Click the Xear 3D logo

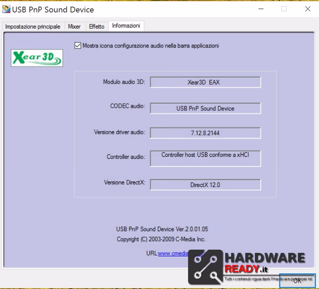[37, 58]
